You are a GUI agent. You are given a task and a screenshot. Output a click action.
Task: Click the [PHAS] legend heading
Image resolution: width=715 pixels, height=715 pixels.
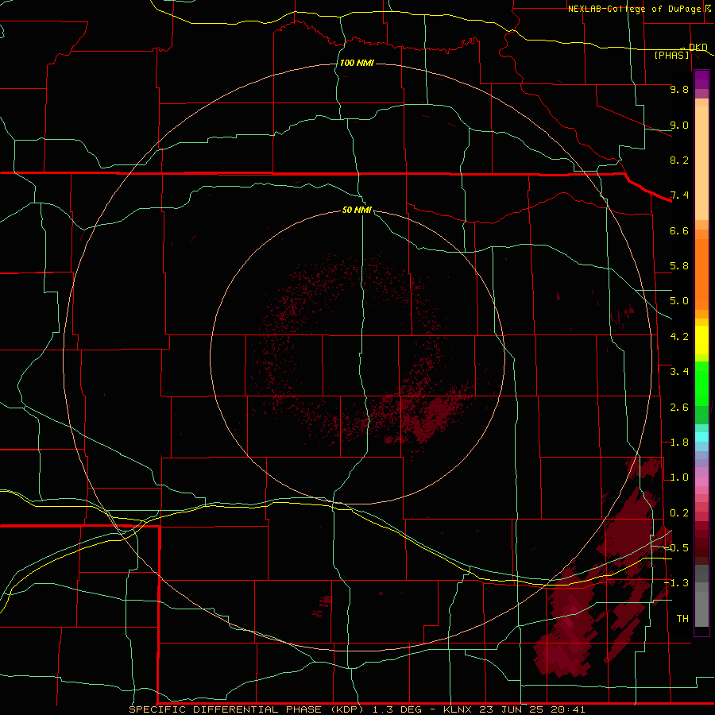[x=671, y=55]
